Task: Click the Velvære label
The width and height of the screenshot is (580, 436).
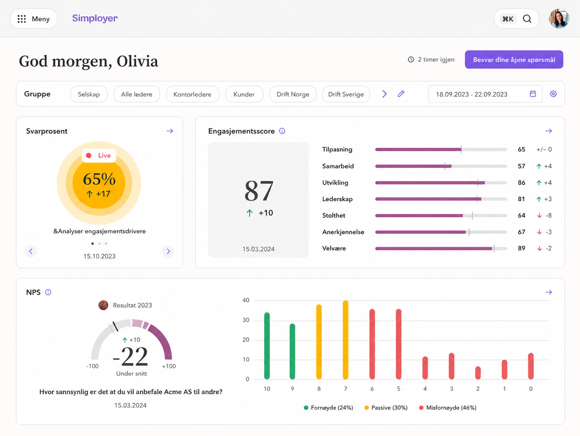Action: point(334,248)
